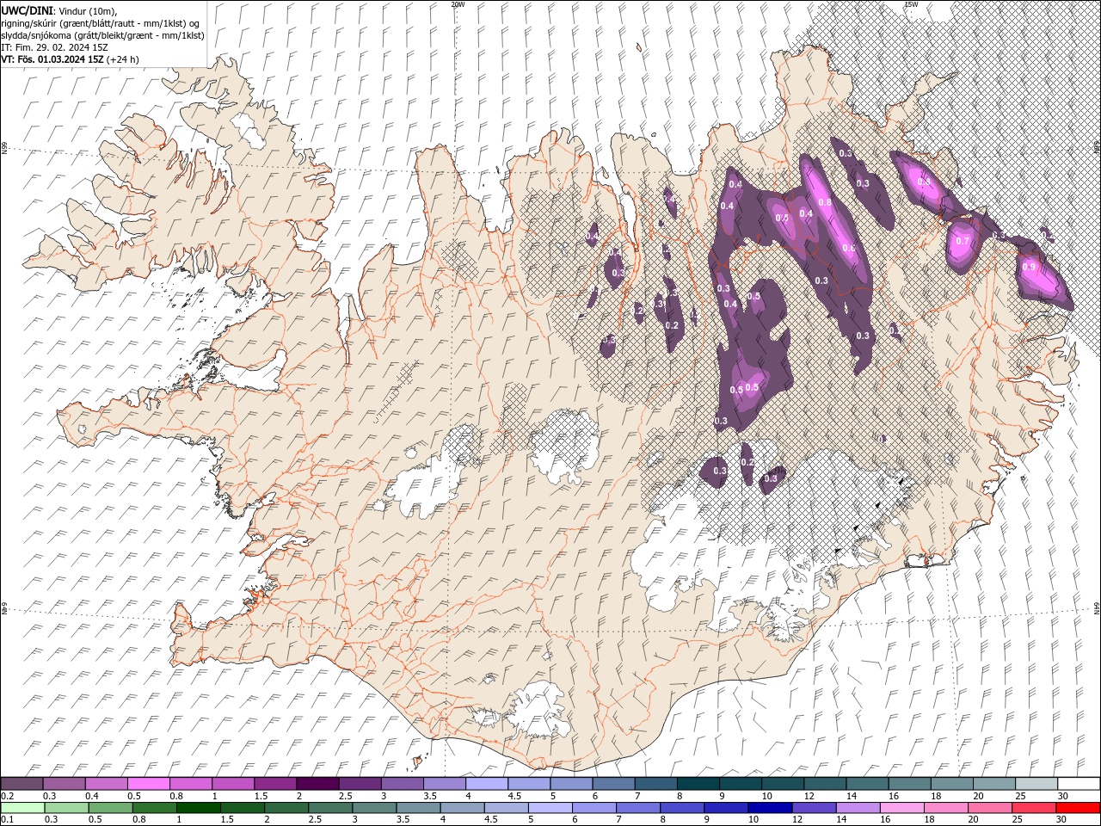Click the 'slydda/snjókoma' header line

pyautogui.click(x=102, y=35)
